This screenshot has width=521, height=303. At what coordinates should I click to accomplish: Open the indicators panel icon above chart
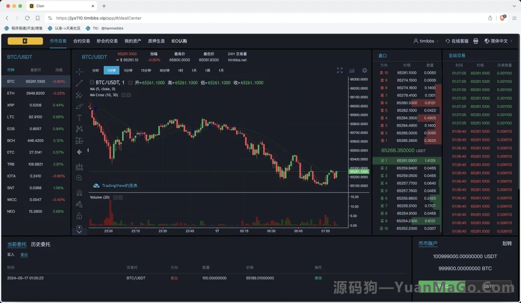click(352, 71)
